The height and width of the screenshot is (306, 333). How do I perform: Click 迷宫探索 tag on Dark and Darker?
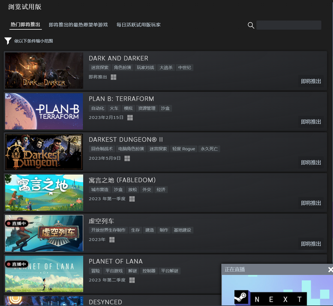tap(100, 68)
